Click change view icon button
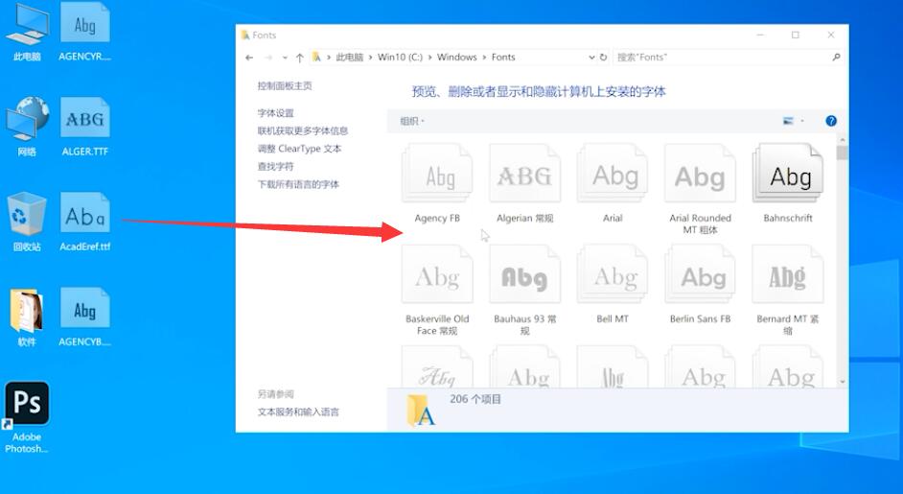 (788, 121)
